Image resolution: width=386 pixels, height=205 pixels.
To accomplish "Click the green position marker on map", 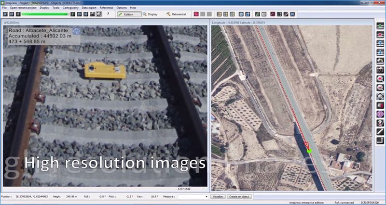I will pos(309,151).
